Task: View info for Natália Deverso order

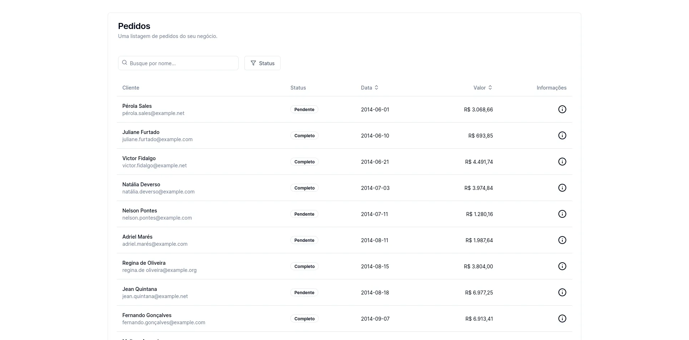Action: point(562,188)
